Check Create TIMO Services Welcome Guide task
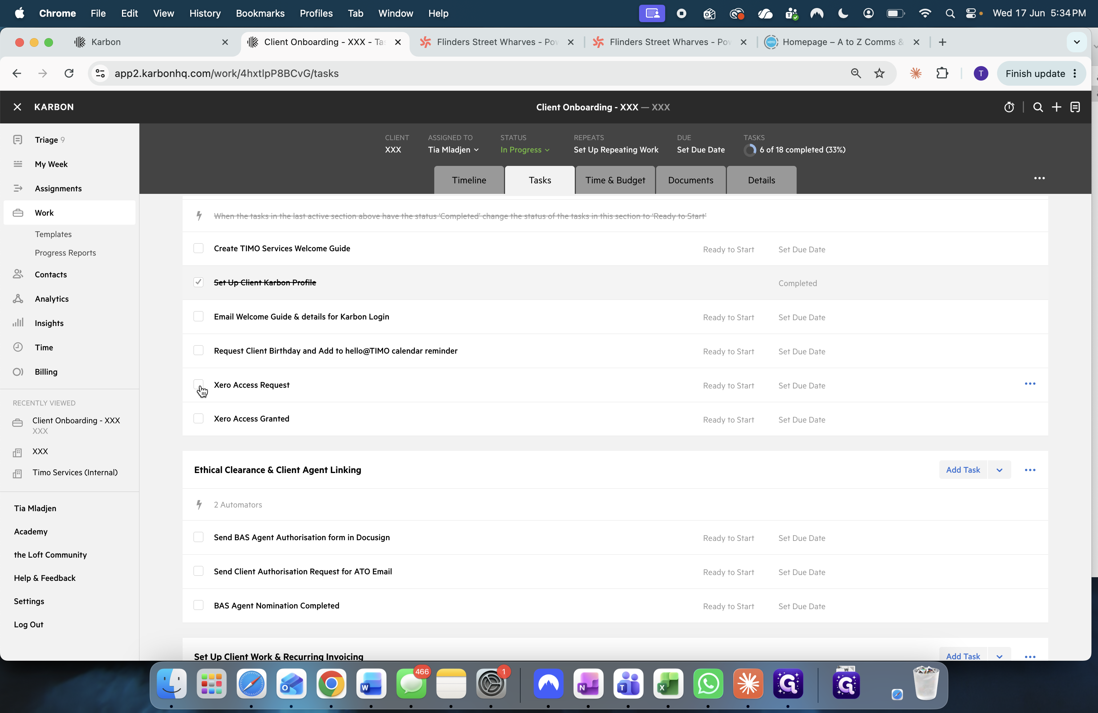This screenshot has height=713, width=1098. 198,249
